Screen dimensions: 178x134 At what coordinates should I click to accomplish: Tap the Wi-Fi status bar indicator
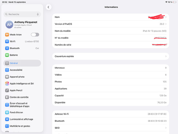pos(167,2)
